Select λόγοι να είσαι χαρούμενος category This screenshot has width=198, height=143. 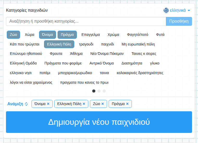tap(31, 82)
